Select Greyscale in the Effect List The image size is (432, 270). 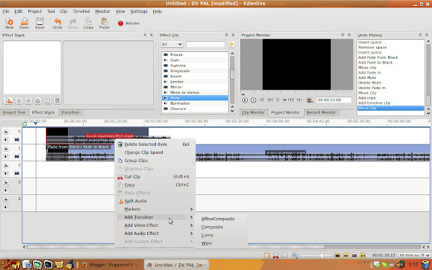coord(195,71)
